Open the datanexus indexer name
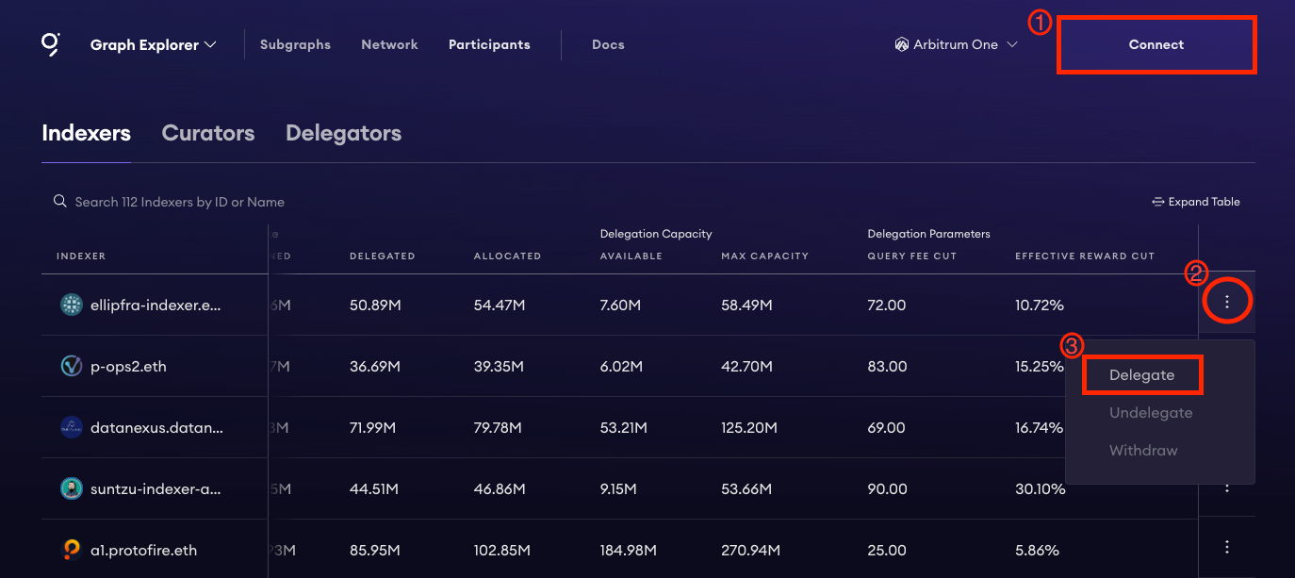1295x578 pixels. click(156, 428)
